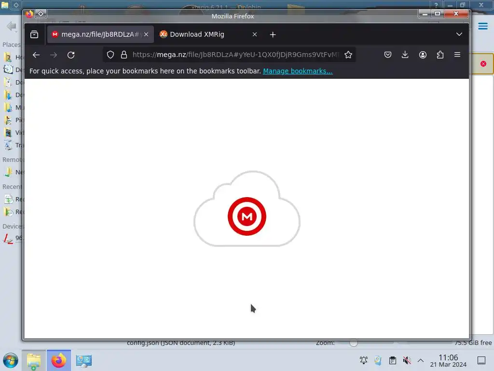
Task: Close the mega.nz tab
Action: click(146, 34)
